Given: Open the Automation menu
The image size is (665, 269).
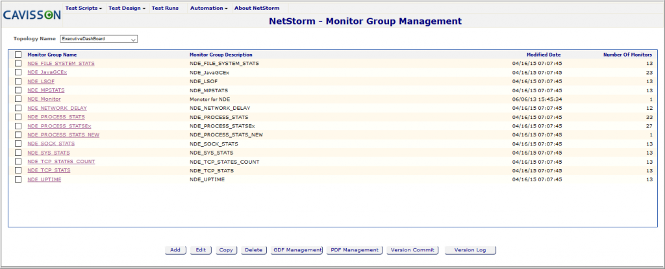Looking at the screenshot, I should point(209,8).
